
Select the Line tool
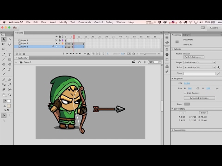[4, 59]
